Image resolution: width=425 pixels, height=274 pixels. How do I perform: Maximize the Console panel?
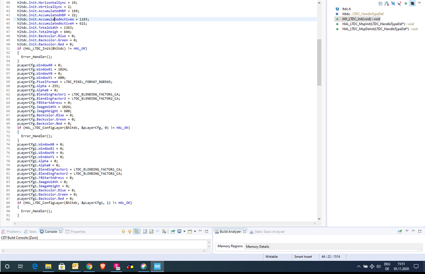pos(206,231)
